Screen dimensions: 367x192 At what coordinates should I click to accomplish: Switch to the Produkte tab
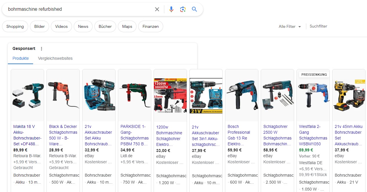[21, 58]
